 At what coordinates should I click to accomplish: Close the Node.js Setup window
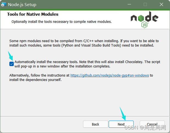[161, 4]
